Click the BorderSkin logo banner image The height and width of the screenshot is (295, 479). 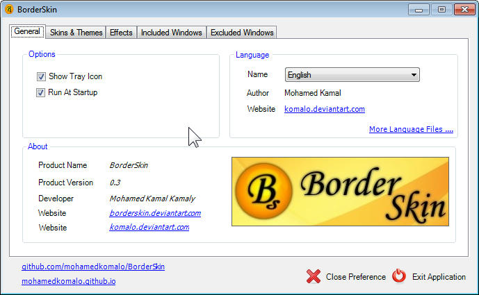tap(340, 192)
